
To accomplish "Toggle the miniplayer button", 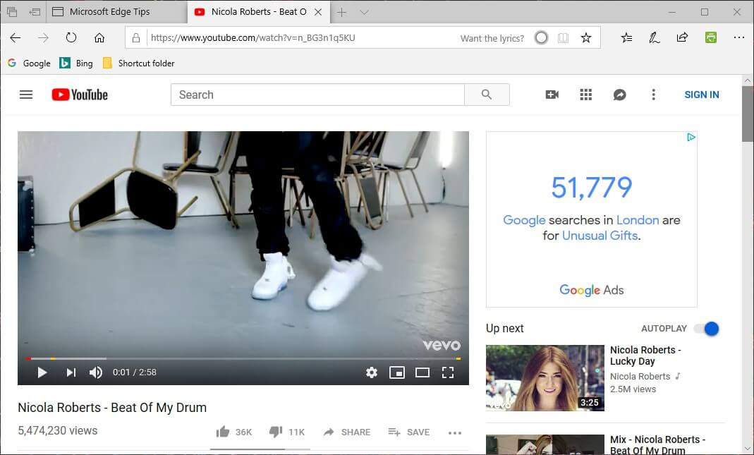I will [x=397, y=372].
